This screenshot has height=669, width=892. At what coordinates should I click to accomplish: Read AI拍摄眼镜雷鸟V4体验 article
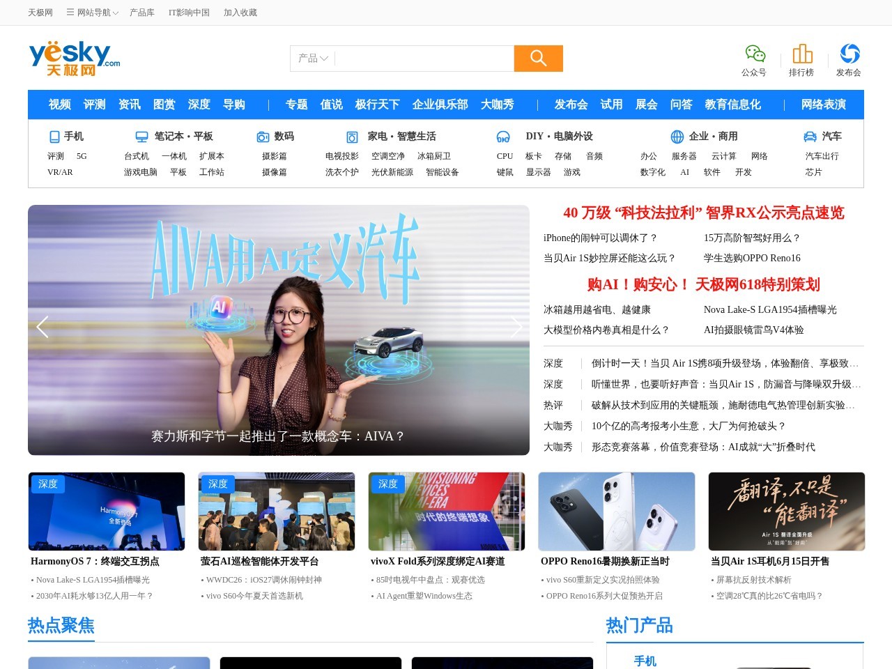tap(754, 330)
